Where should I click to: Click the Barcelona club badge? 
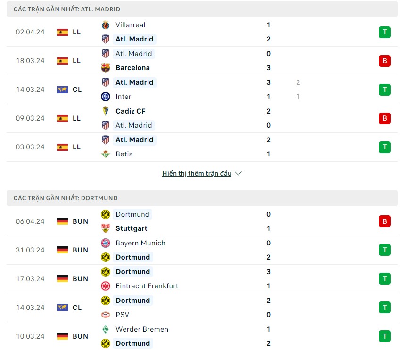tap(106, 68)
